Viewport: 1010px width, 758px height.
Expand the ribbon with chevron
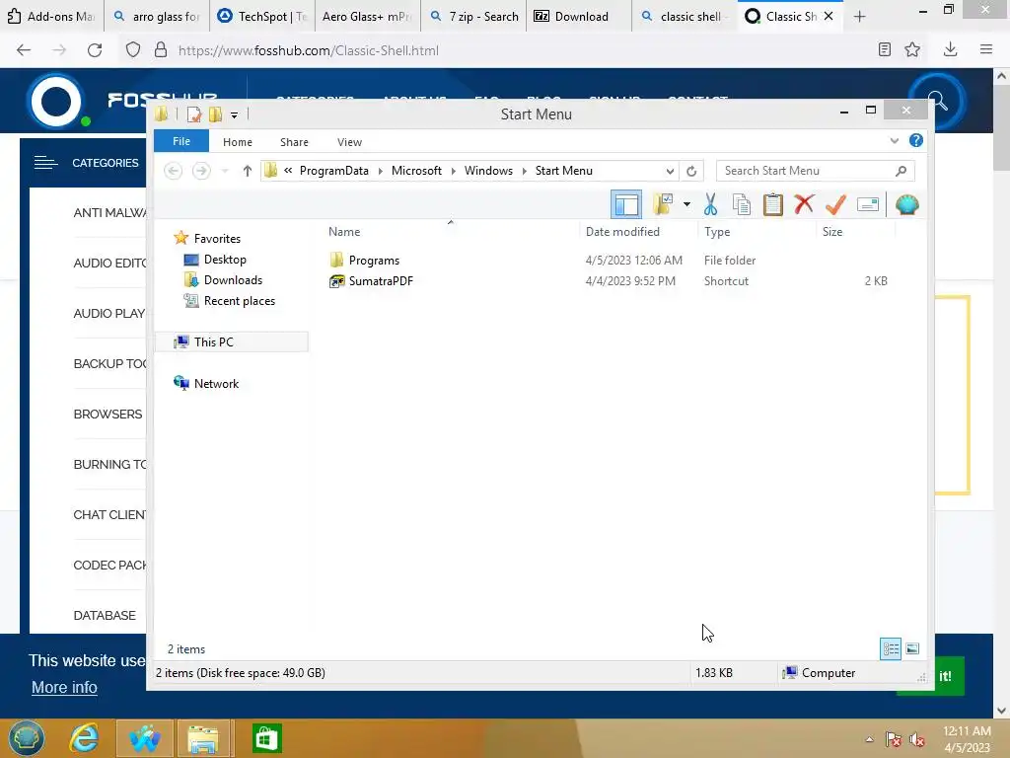coord(894,140)
